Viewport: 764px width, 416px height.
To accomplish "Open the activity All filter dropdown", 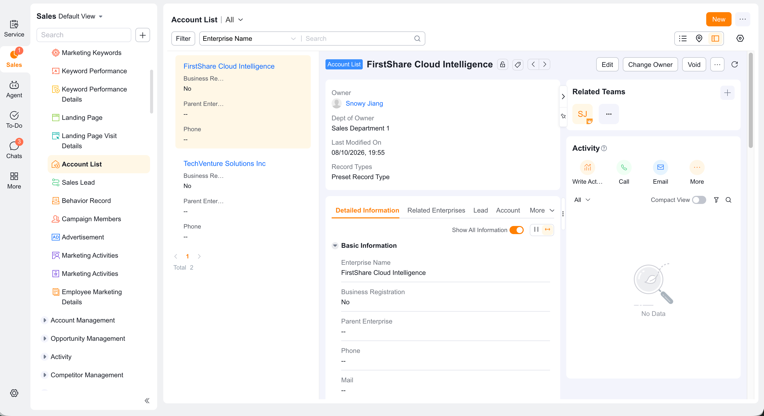I will pyautogui.click(x=582, y=200).
